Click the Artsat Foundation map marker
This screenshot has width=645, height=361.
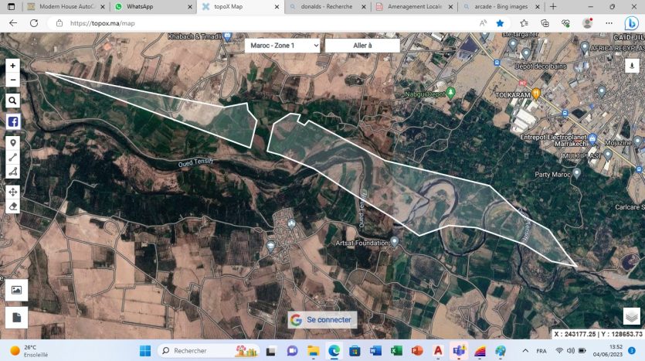tap(395, 242)
